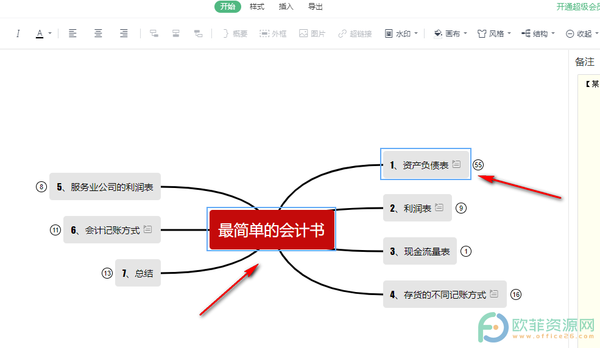Select the node 6、会计记账方式
Image resolution: width=600 pixels, height=348 pixels.
tap(111, 229)
